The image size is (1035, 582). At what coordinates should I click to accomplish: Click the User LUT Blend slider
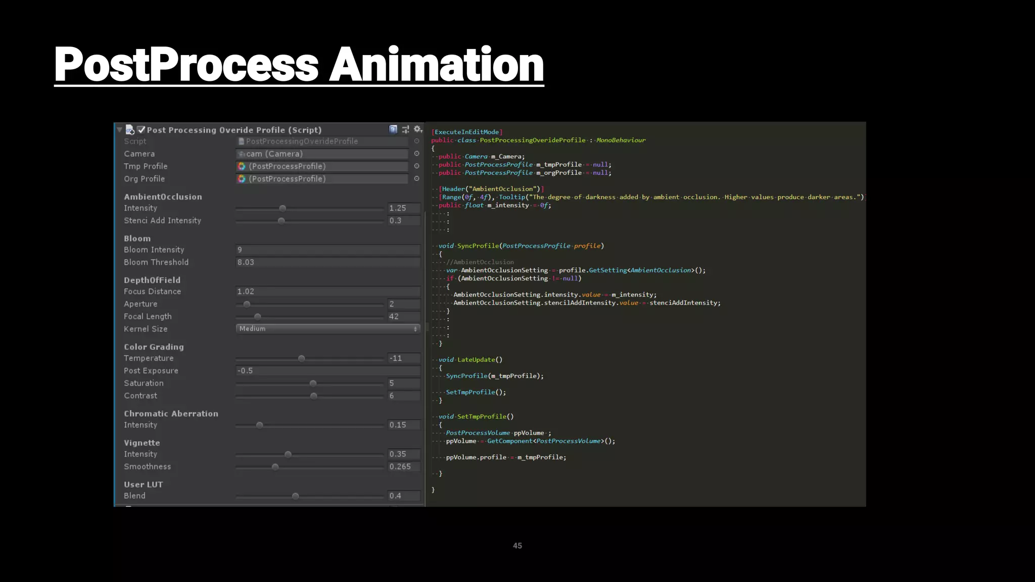[x=310, y=496]
